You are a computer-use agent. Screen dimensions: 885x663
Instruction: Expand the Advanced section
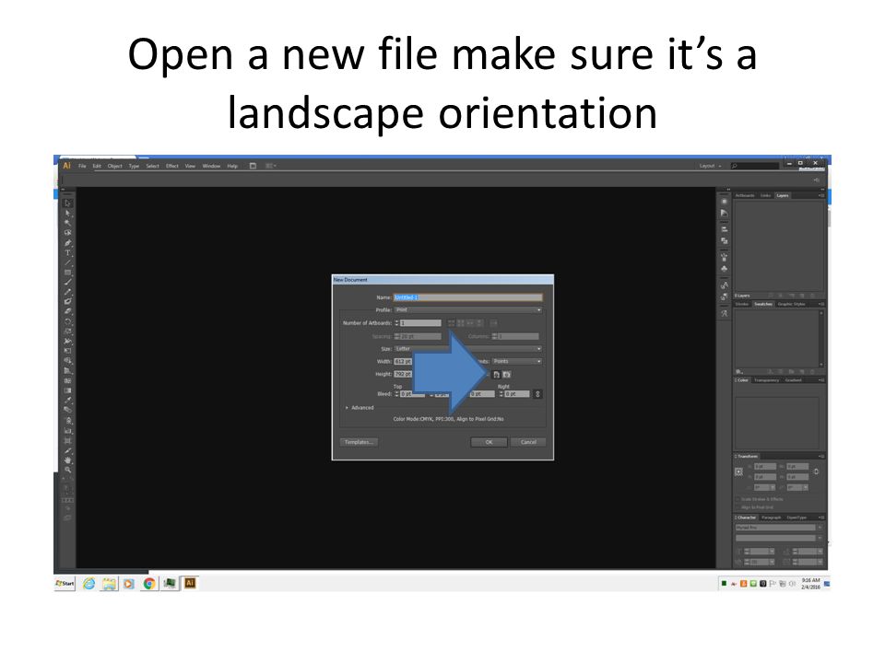tap(359, 408)
